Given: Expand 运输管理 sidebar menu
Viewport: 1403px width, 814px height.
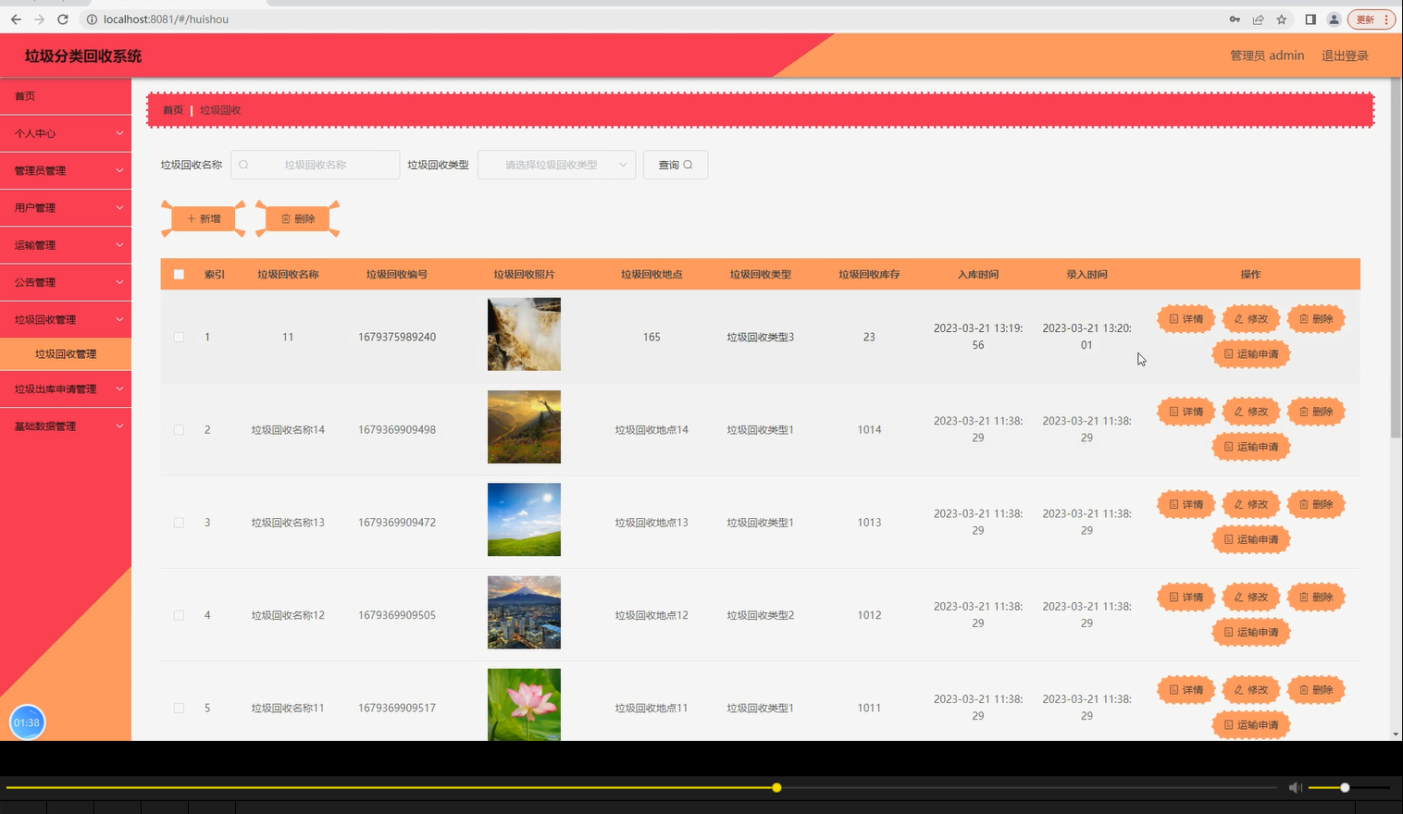Looking at the screenshot, I should [66, 245].
